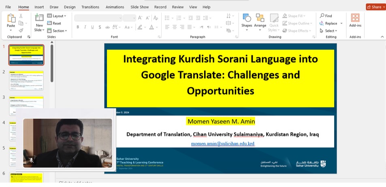Toggle Strikethrough formatting
386x187 pixels.
tap(107, 27)
